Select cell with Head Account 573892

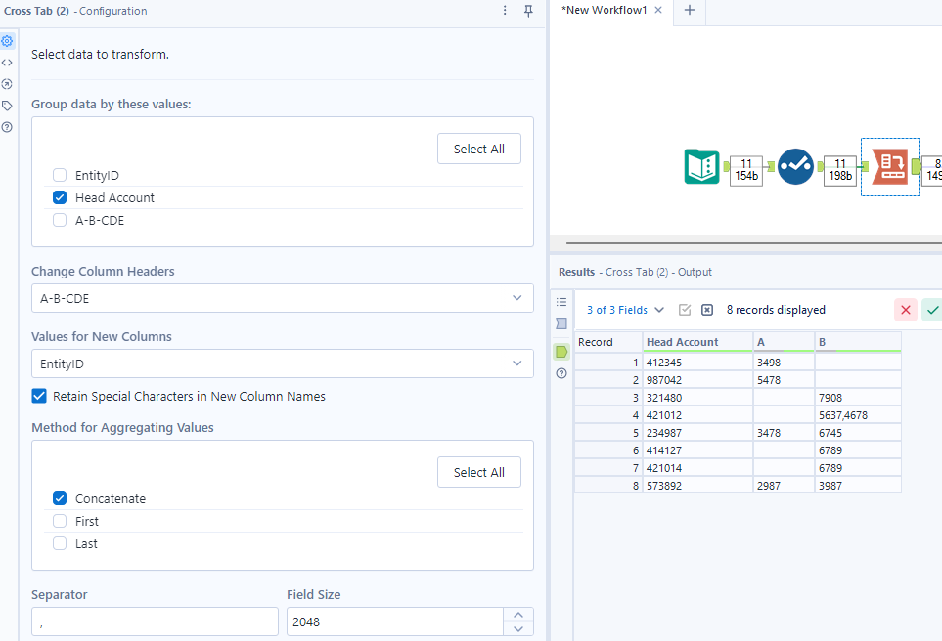[x=697, y=486]
